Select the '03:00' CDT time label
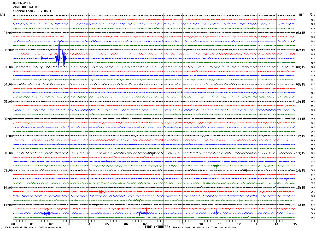Screen dimensions: 316x231 (x=8, y=67)
